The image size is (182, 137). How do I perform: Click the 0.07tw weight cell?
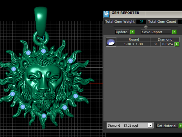(168, 44)
